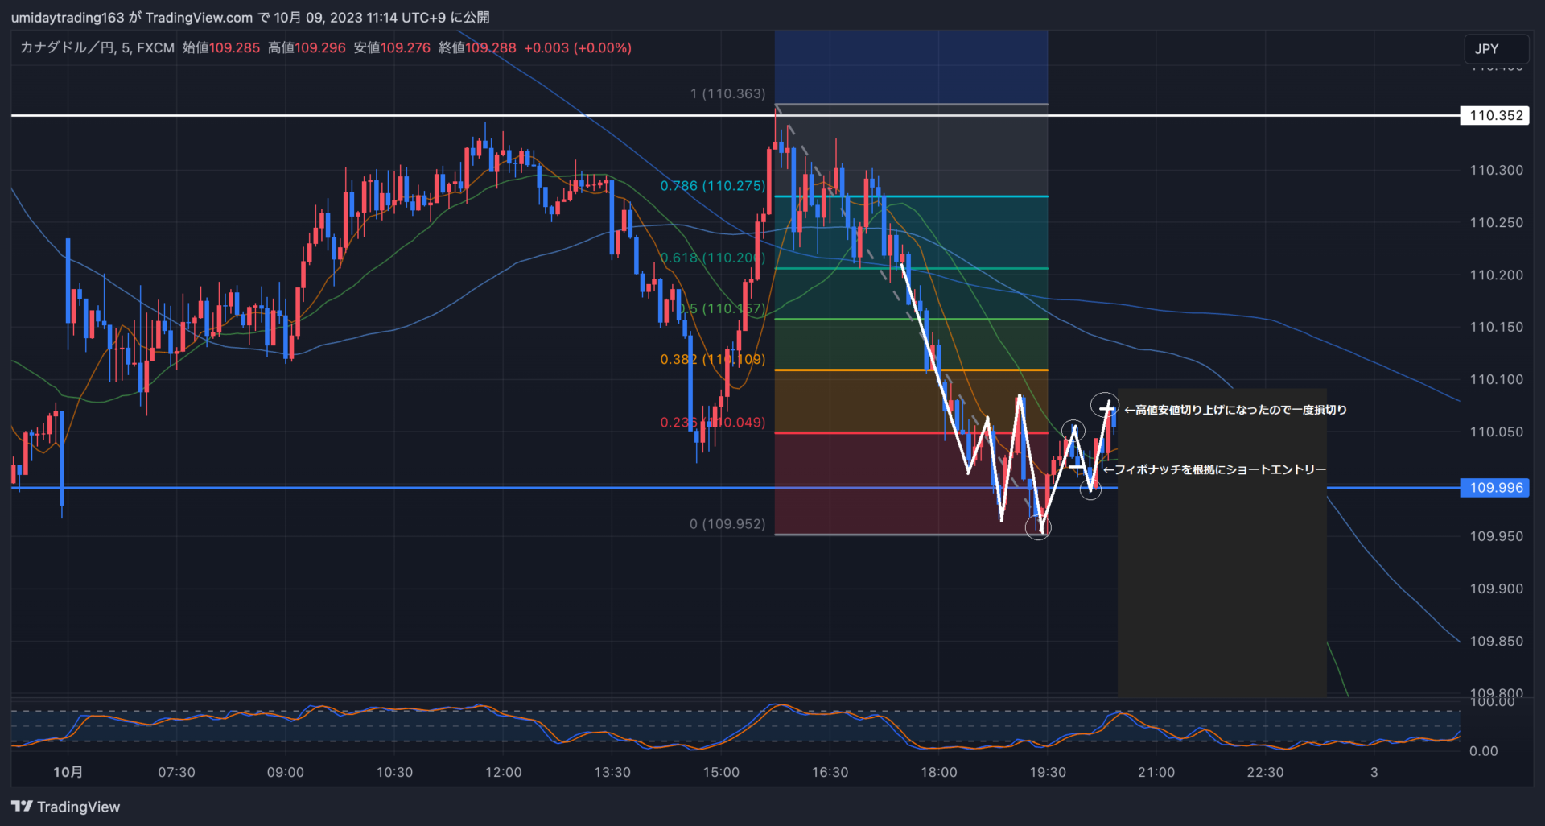Click the circle marker at the swing low

(x=1038, y=527)
